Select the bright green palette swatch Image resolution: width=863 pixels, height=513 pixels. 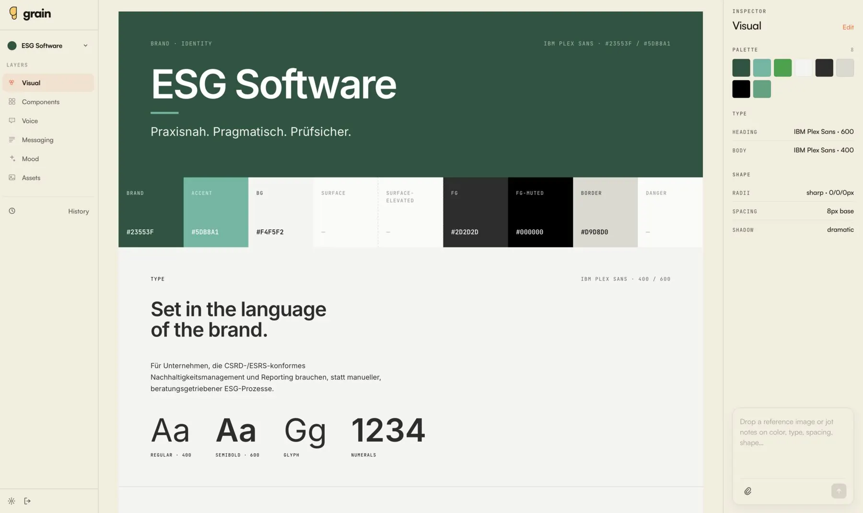[782, 68]
